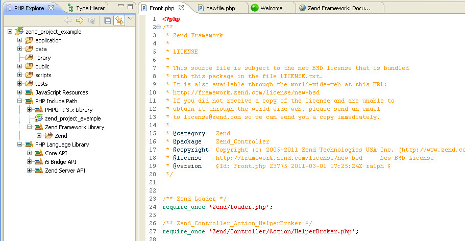Open the PHP Explorer view menu arrow
The image size is (465, 241).
coord(130,18)
